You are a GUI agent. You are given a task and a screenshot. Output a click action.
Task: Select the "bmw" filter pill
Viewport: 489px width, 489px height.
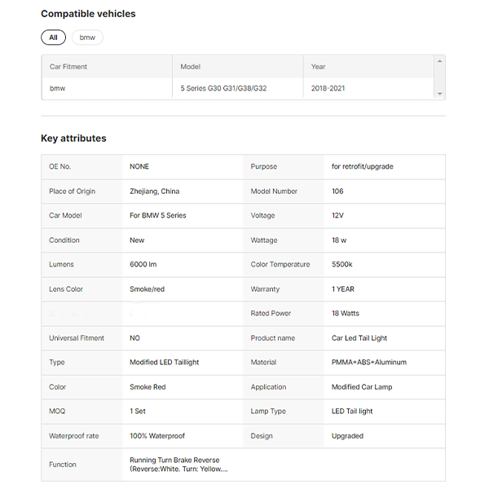tap(87, 37)
